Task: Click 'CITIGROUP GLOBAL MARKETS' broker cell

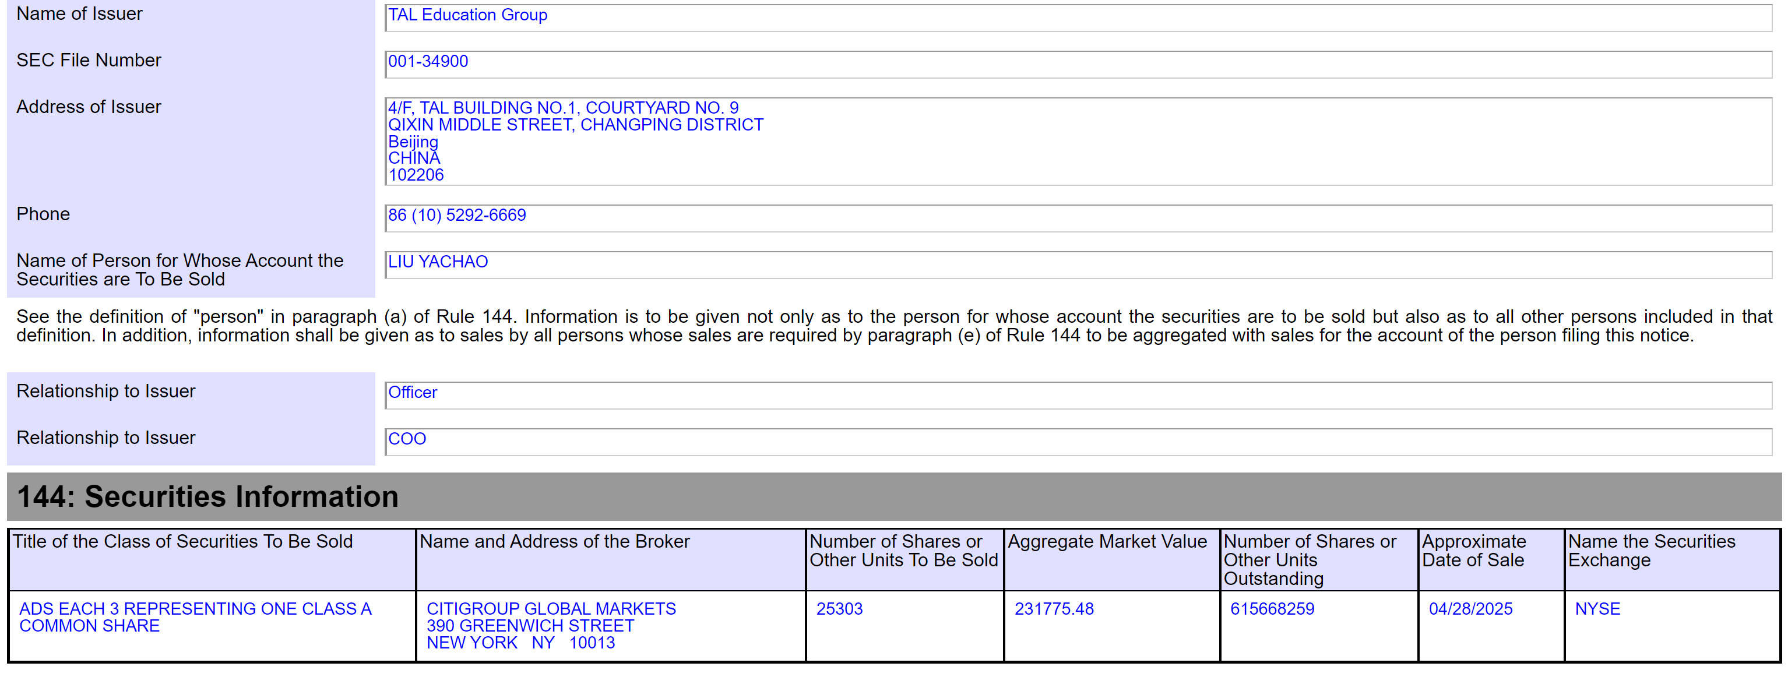Action: pos(611,626)
